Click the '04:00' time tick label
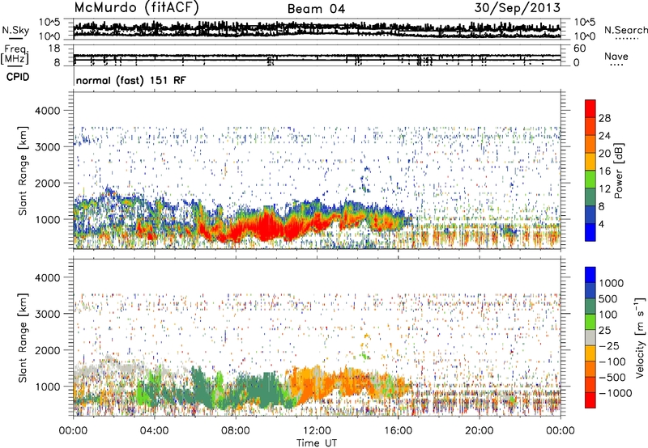Image resolution: width=648 pixels, height=448 pixels. (154, 431)
